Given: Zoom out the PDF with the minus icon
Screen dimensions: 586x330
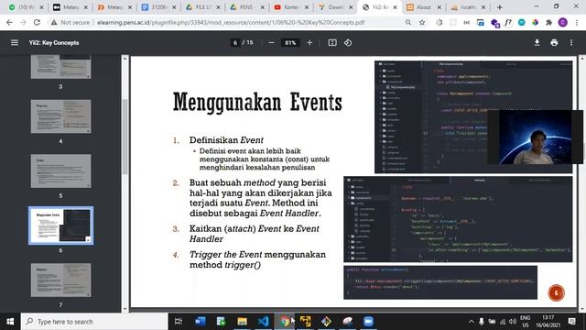Looking at the screenshot, I should point(271,43).
